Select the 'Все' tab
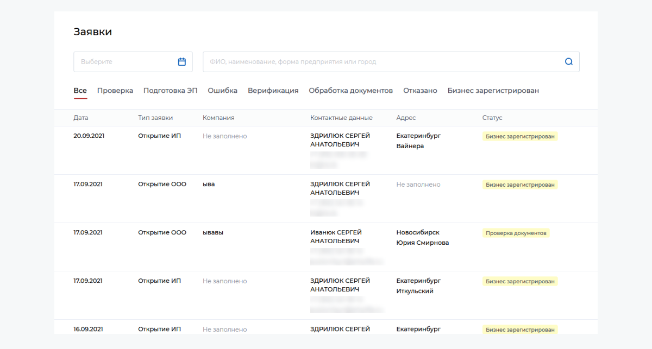 click(80, 91)
